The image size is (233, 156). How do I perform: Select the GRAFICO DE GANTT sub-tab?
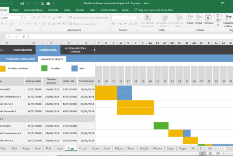point(52,59)
